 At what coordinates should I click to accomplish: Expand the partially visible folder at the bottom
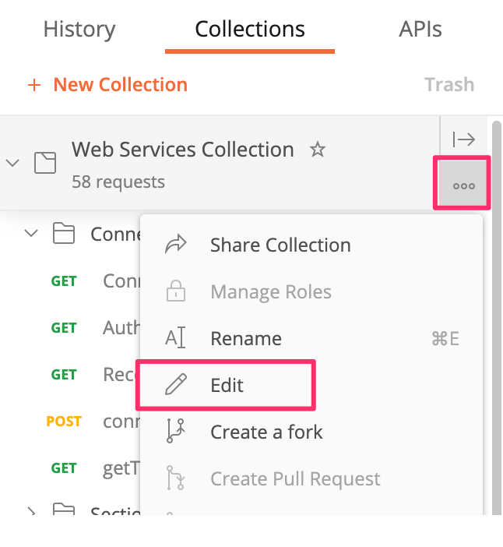pyautogui.click(x=31, y=511)
